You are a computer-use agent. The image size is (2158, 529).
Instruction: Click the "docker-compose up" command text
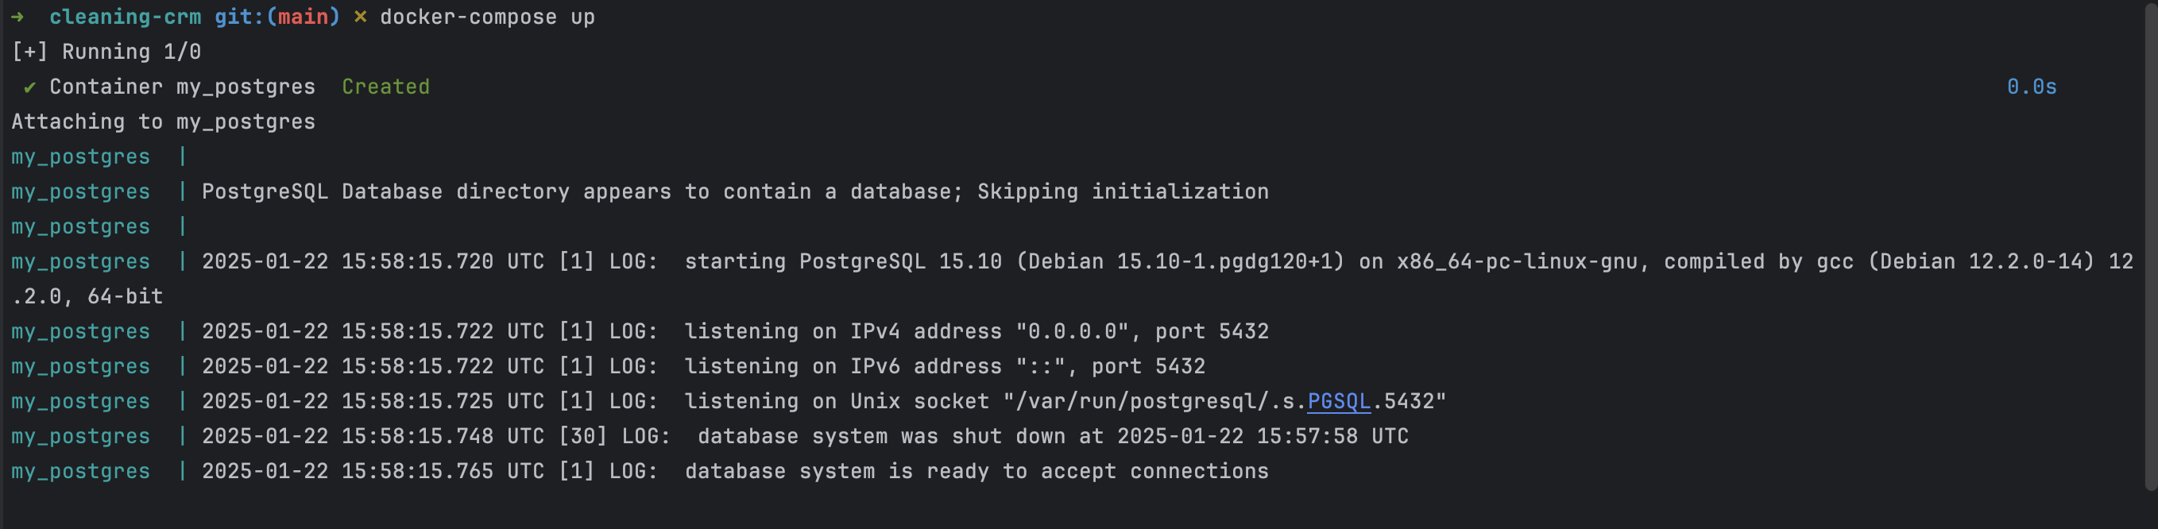coord(487,17)
